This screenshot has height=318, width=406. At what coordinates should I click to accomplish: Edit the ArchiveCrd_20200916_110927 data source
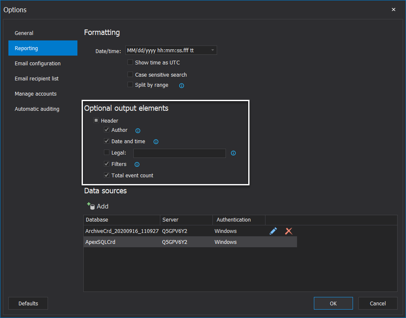tap(273, 231)
